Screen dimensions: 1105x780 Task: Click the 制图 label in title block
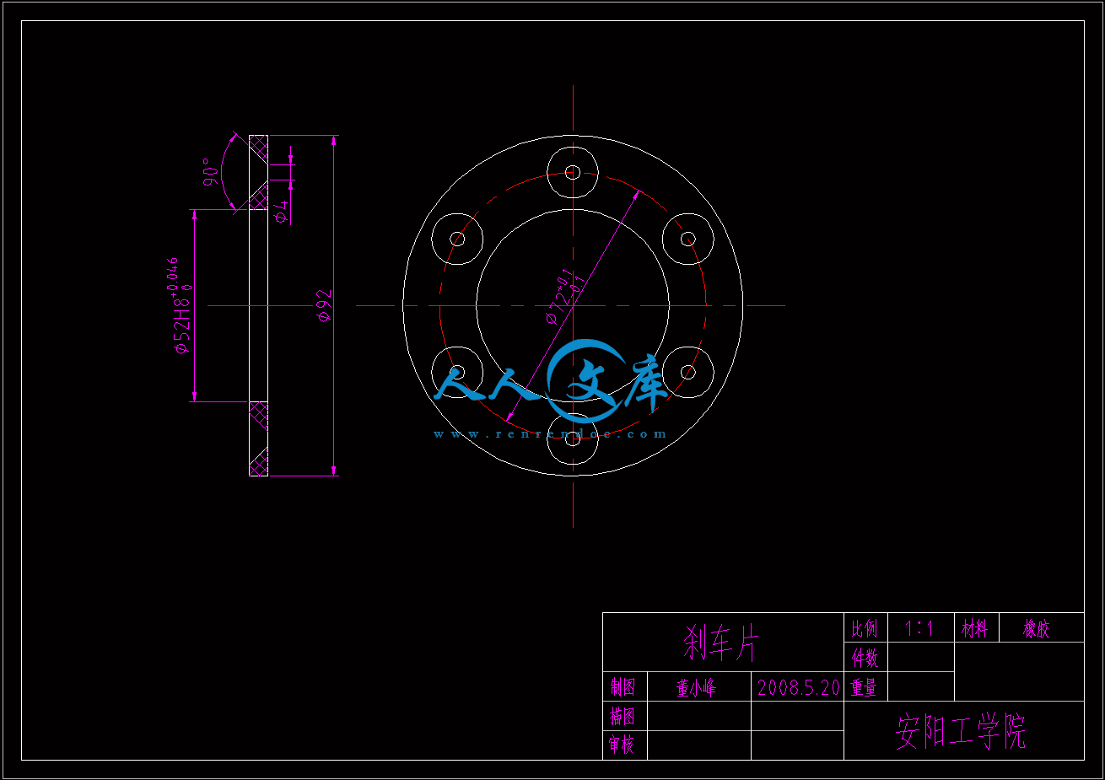tap(623, 687)
